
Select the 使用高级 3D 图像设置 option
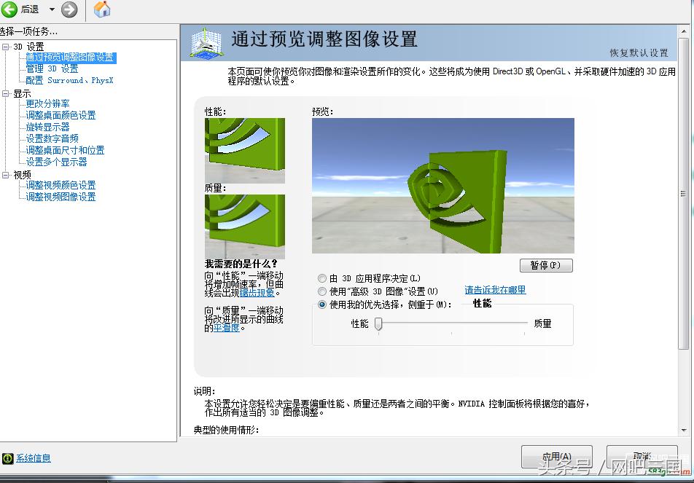click(321, 291)
